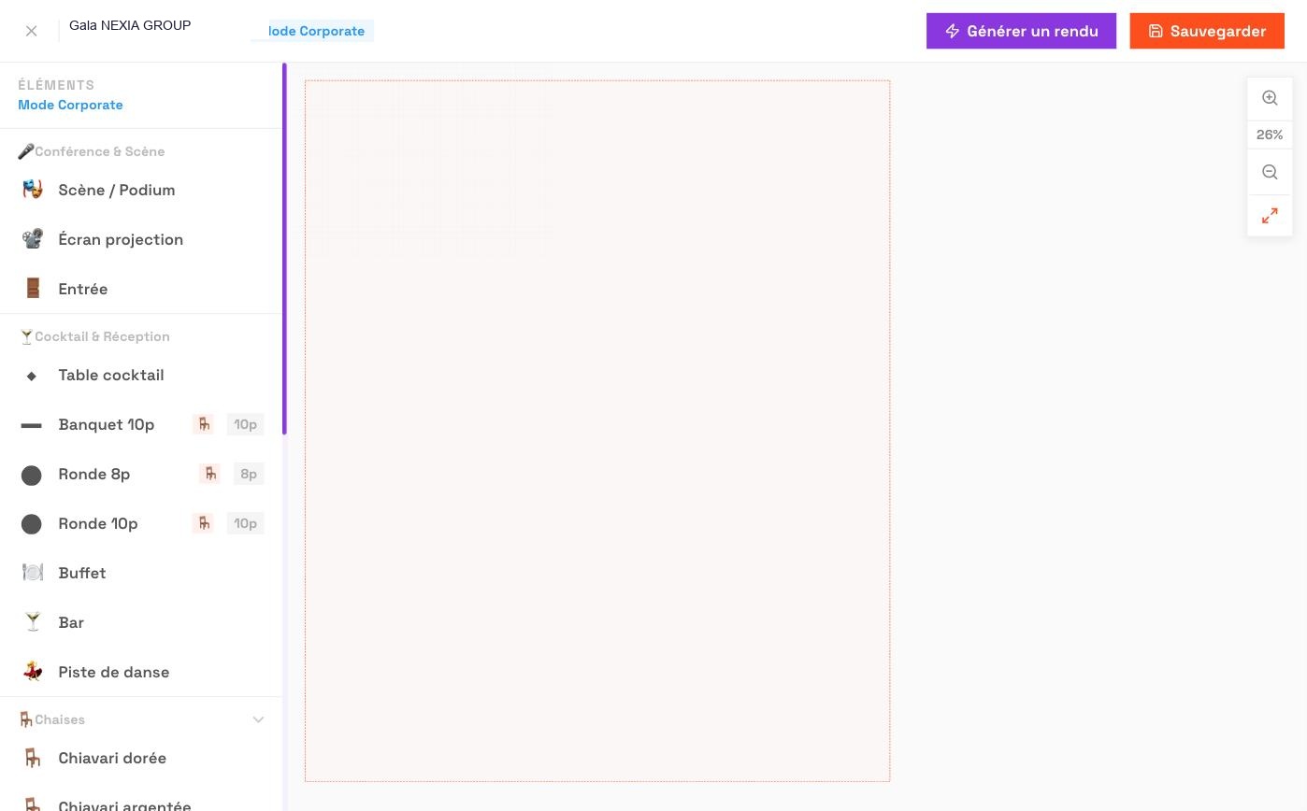Click the door icon for Entrée
This screenshot has width=1307, height=811.
point(33,289)
